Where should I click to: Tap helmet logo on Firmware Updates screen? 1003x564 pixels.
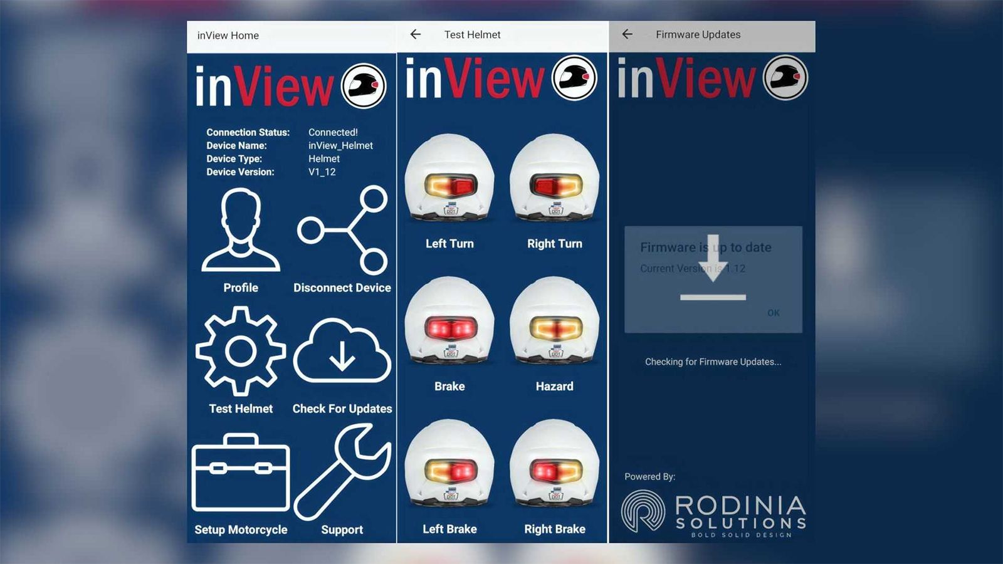785,78
